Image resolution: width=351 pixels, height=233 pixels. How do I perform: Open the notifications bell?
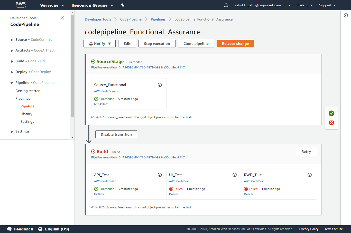tap(226, 5)
